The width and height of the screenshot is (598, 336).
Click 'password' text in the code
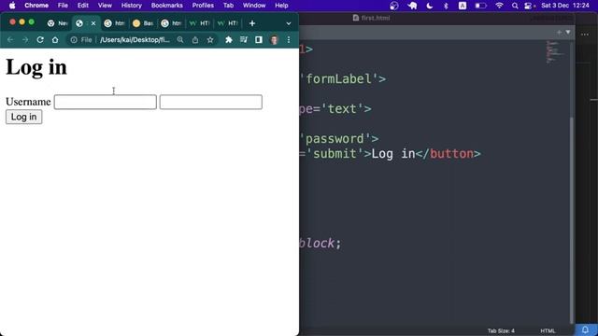pyautogui.click(x=335, y=139)
